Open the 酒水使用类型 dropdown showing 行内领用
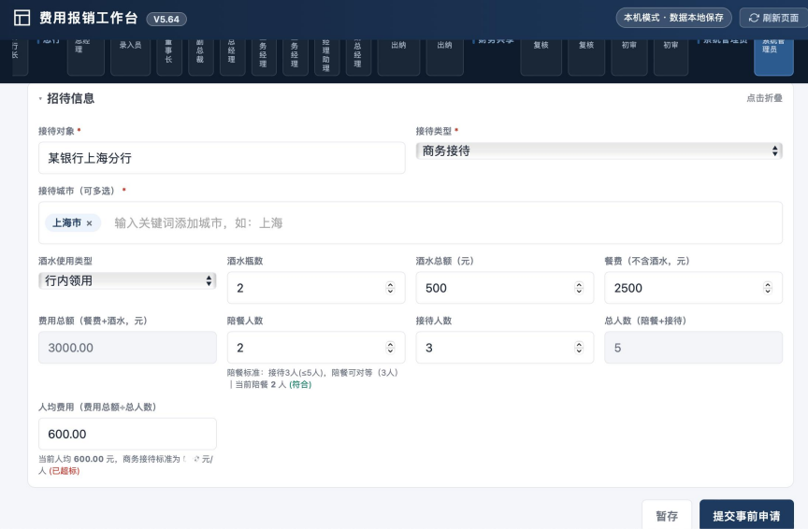 (x=127, y=280)
